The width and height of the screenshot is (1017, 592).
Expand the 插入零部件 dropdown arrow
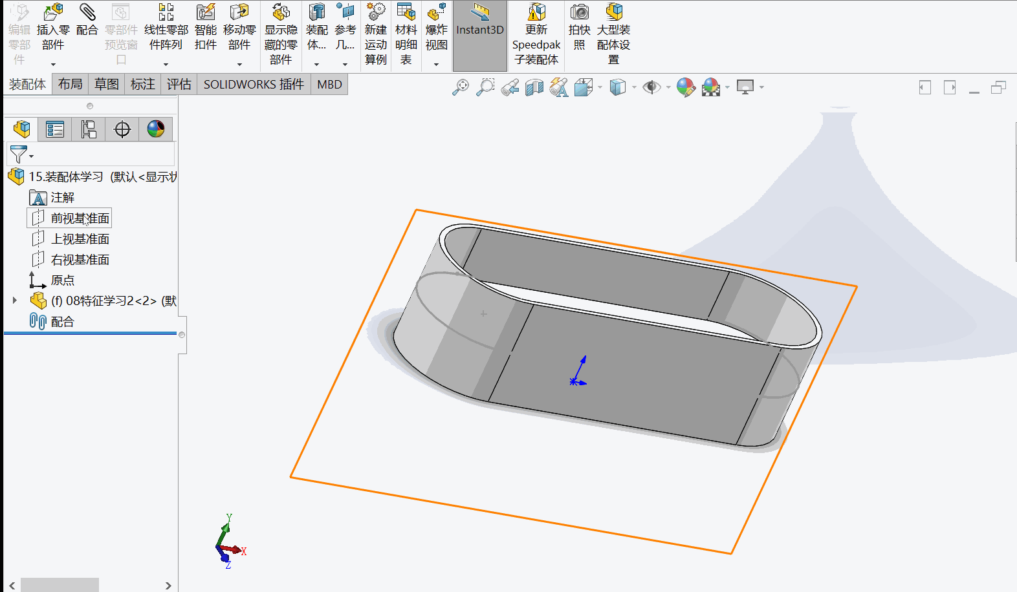coord(53,64)
